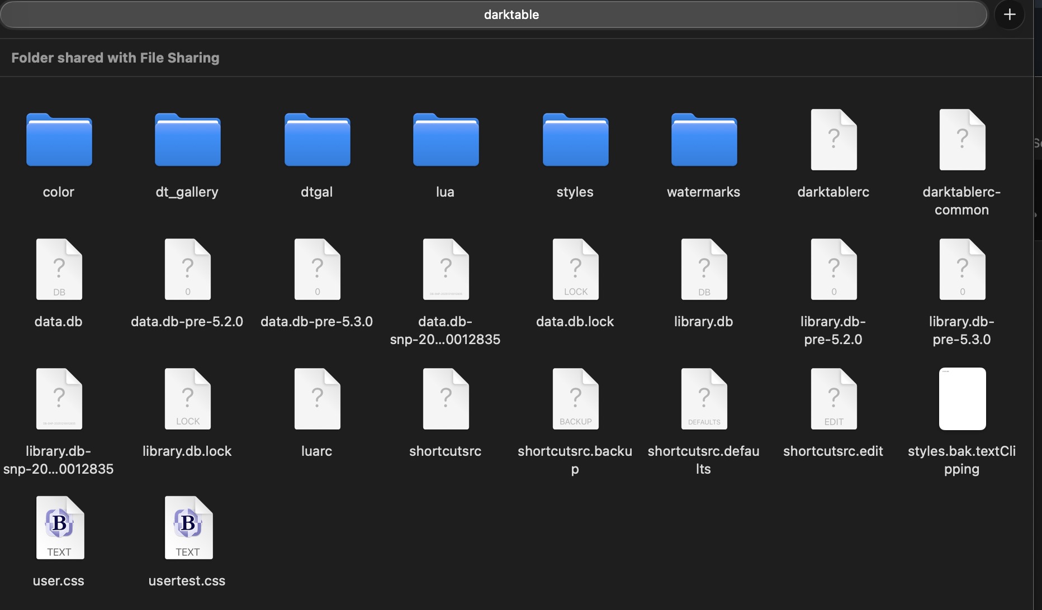Select the usertest.css file icon
Viewport: 1042px width, 610px height.
(188, 528)
